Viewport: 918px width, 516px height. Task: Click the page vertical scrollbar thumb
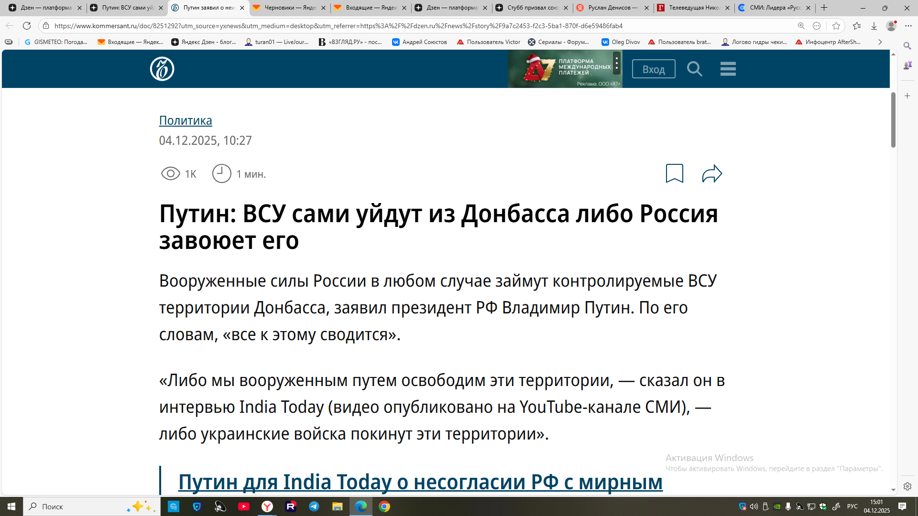tap(893, 119)
